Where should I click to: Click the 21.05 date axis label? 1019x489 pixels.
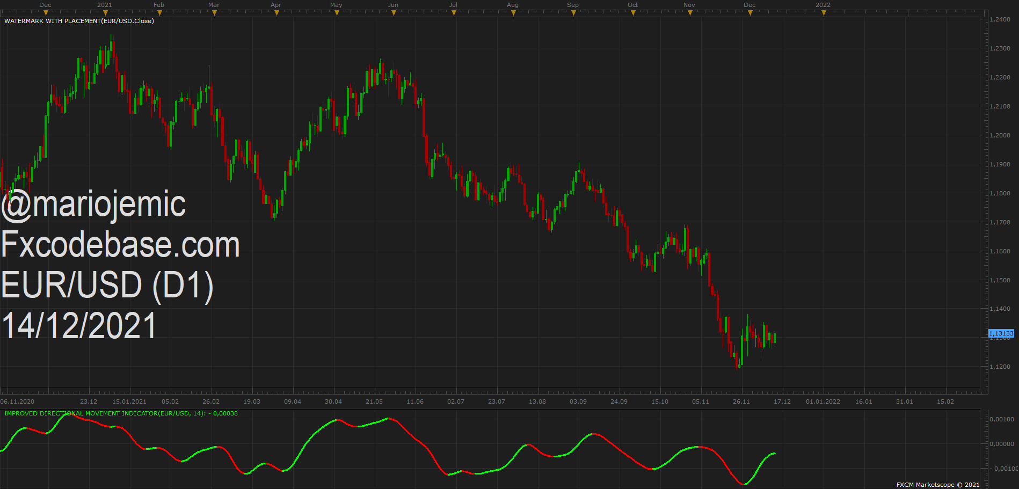374,402
